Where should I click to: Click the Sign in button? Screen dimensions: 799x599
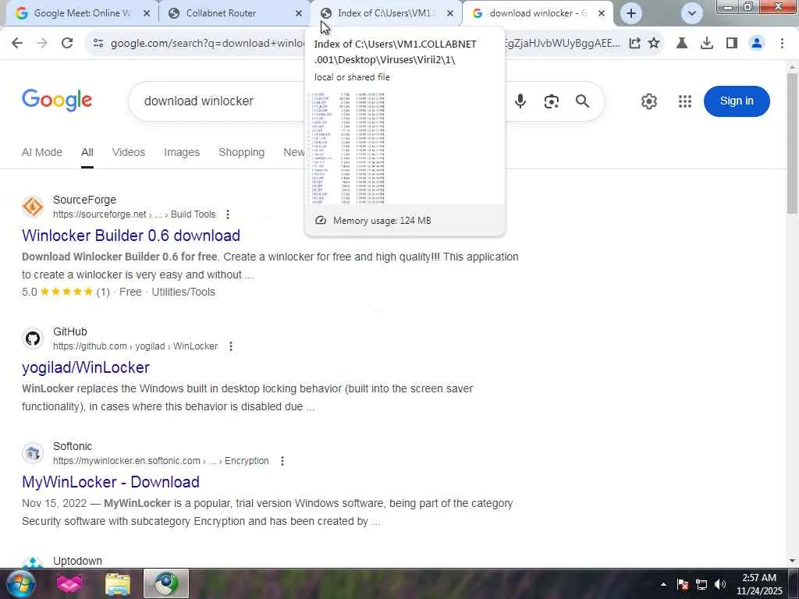pyautogui.click(x=737, y=101)
